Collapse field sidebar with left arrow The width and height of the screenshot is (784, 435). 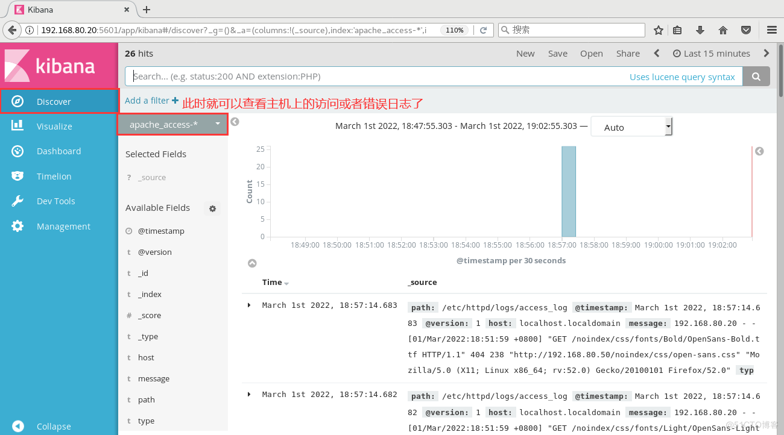(x=235, y=122)
